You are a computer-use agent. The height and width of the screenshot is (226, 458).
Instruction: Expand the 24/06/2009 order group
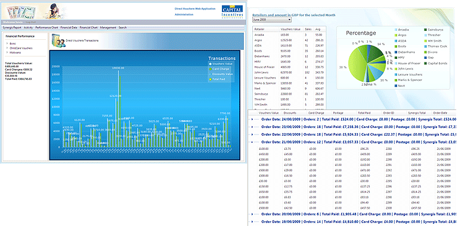[x=252, y=119]
